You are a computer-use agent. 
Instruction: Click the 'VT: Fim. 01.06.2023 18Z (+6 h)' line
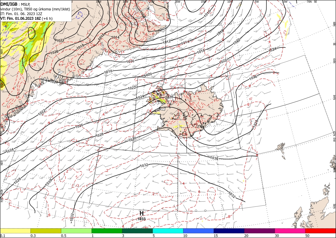click(x=26, y=18)
